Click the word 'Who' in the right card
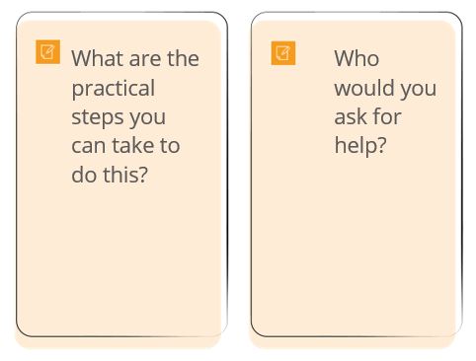 [357, 58]
